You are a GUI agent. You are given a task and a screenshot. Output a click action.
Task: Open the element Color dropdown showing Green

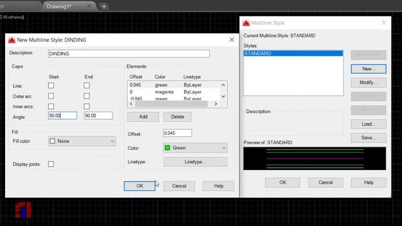click(195, 148)
